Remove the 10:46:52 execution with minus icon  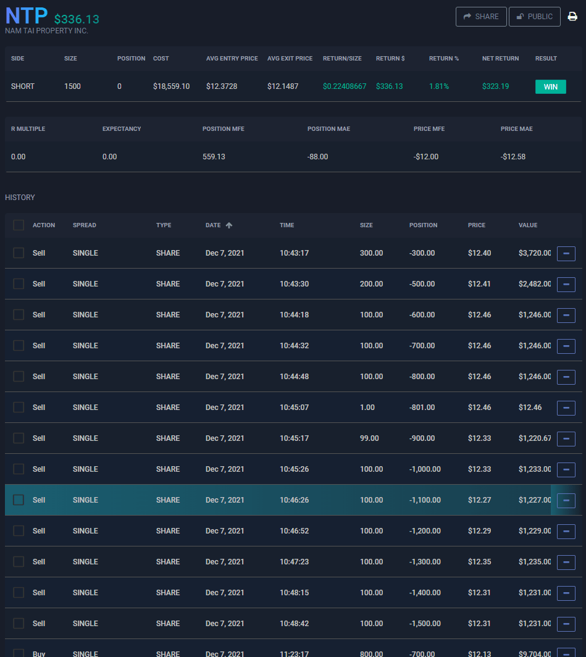click(x=566, y=531)
